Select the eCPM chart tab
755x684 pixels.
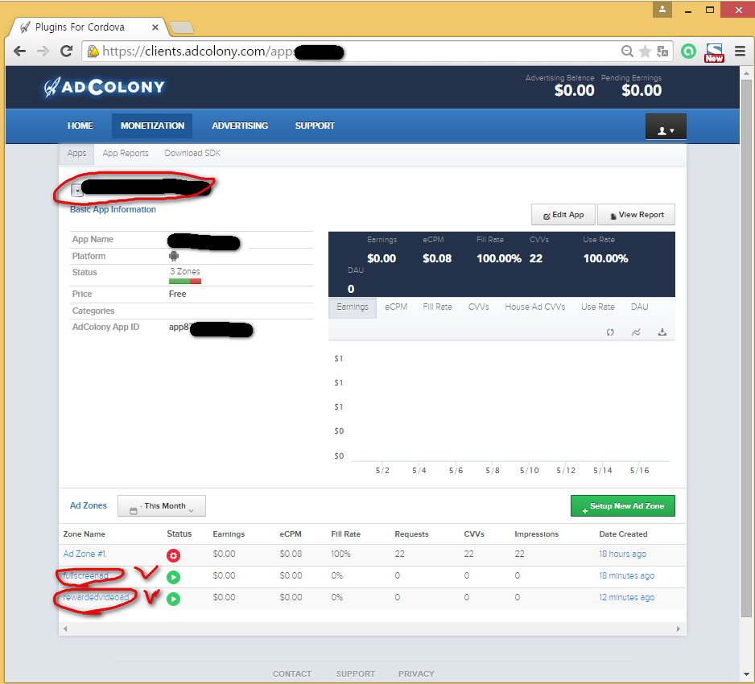tap(396, 307)
